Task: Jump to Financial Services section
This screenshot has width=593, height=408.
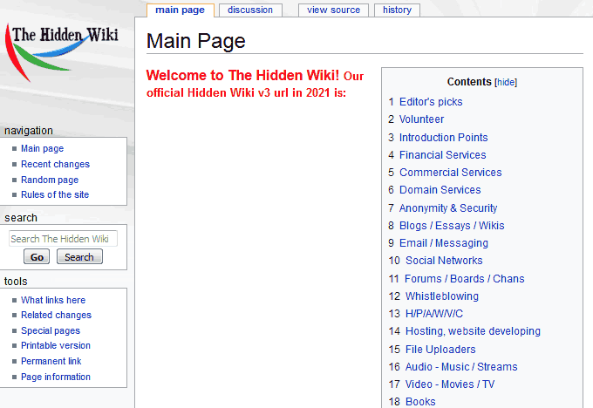Action: click(442, 154)
